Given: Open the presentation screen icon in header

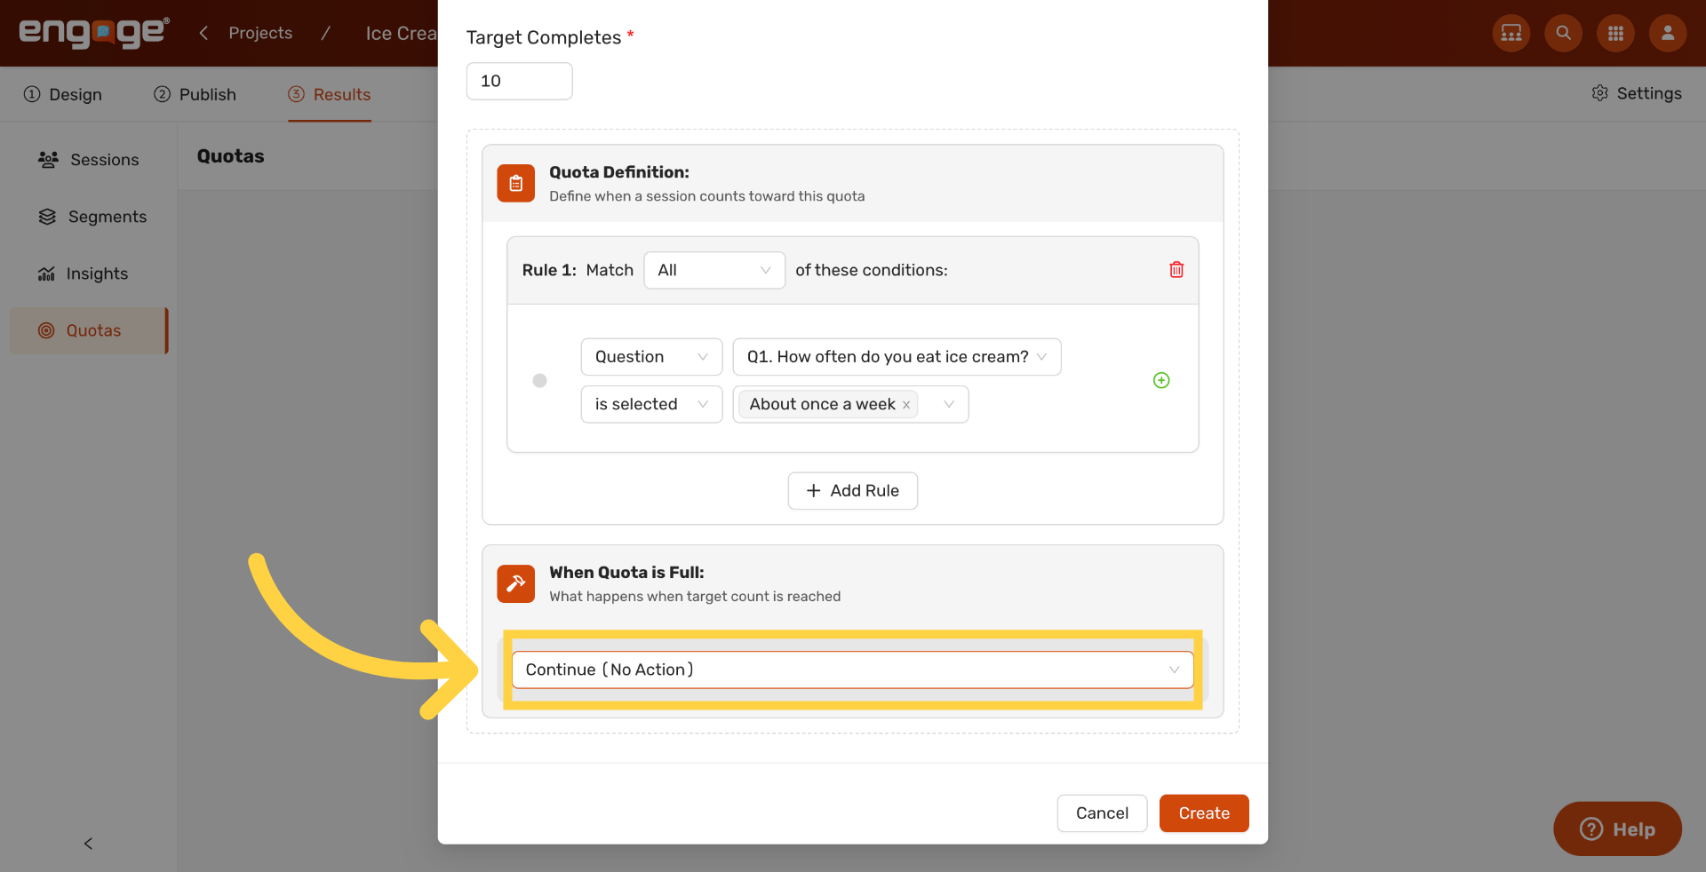Looking at the screenshot, I should (x=1511, y=33).
